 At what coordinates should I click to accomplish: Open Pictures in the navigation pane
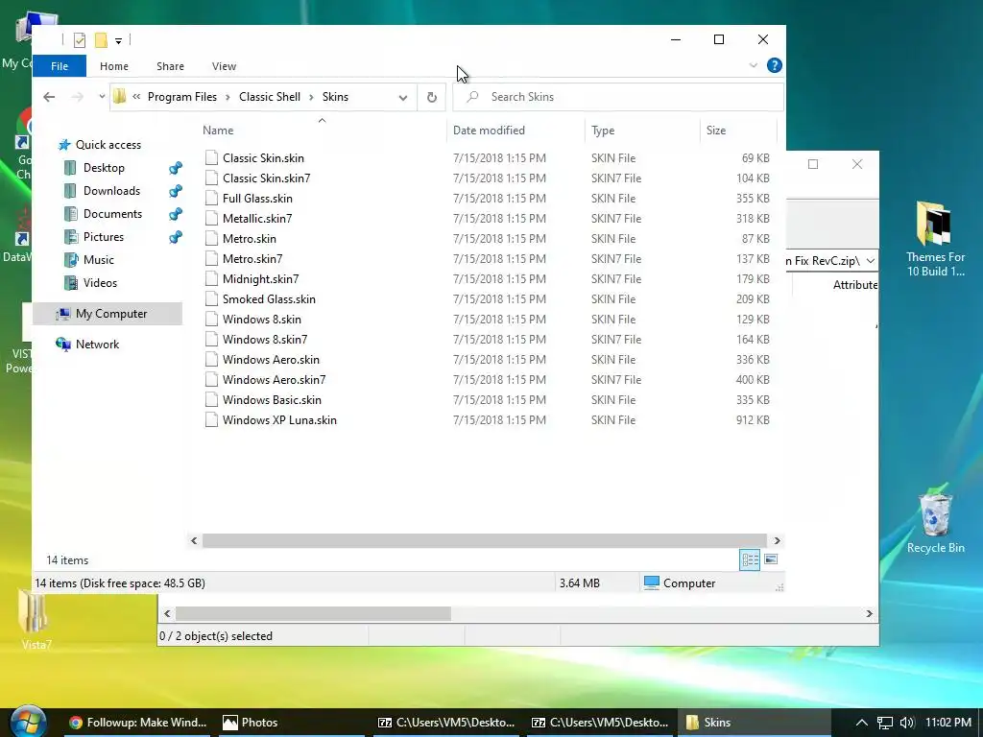94,237
